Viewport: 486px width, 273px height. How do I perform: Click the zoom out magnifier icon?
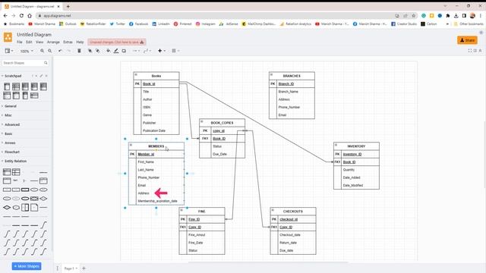49,51
